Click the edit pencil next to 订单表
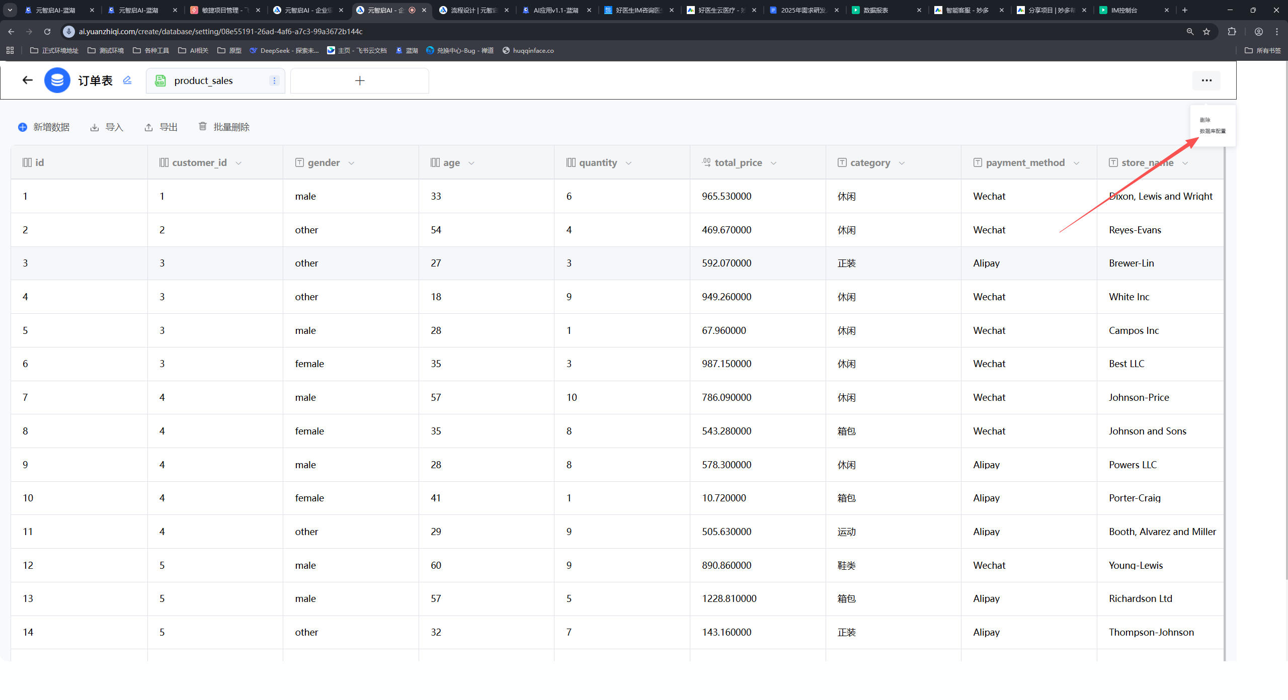The height and width of the screenshot is (700, 1288). [127, 80]
